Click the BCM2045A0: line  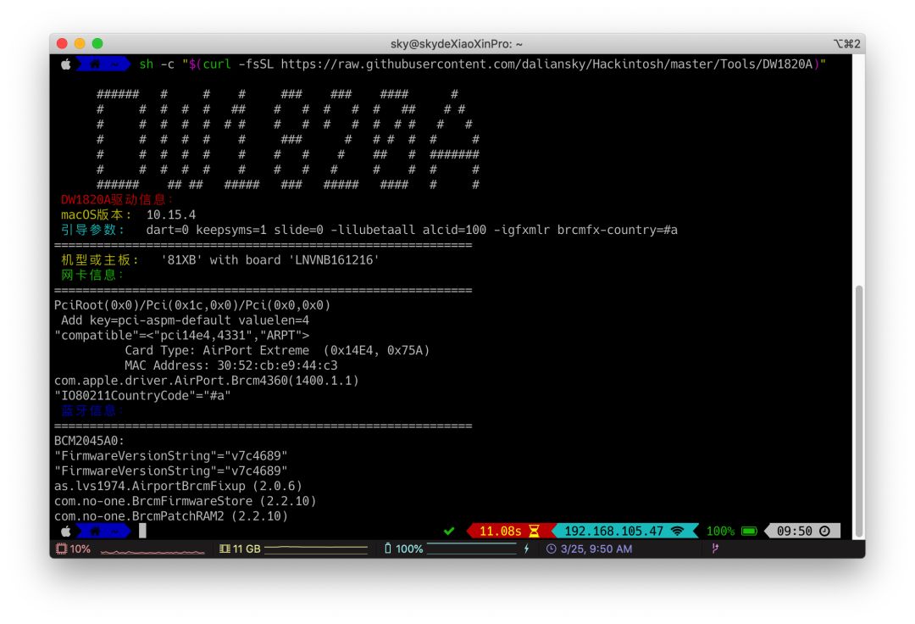[89, 441]
